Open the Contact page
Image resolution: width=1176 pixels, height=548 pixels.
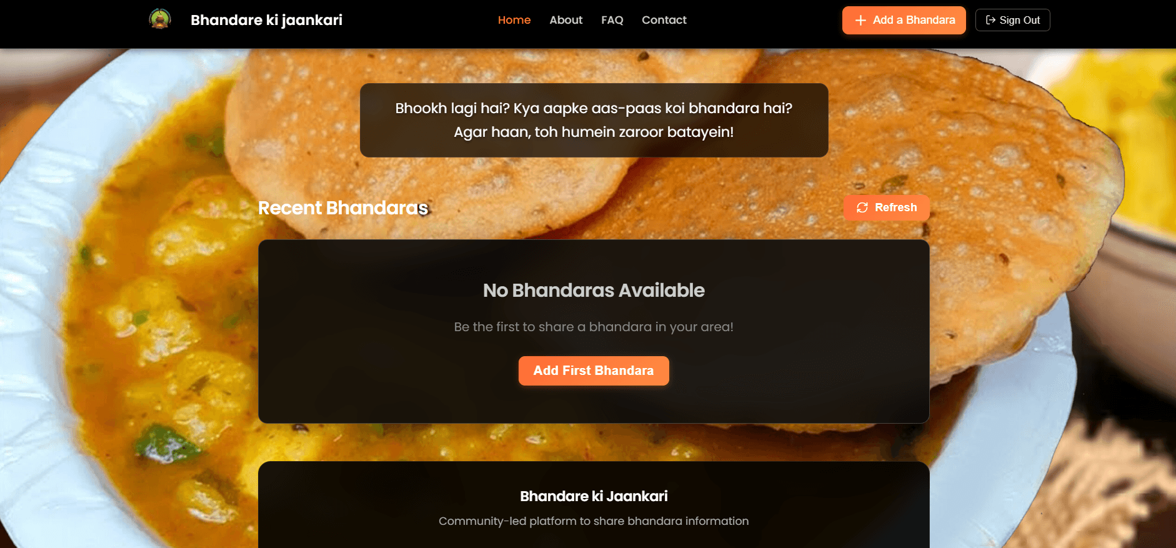(664, 20)
